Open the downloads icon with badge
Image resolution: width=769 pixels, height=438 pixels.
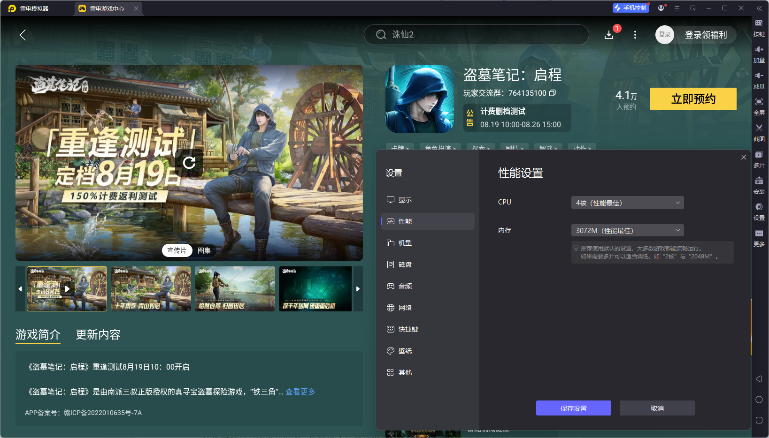[x=609, y=34]
